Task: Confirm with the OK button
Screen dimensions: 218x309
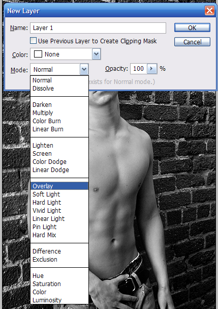Action: 192,27
